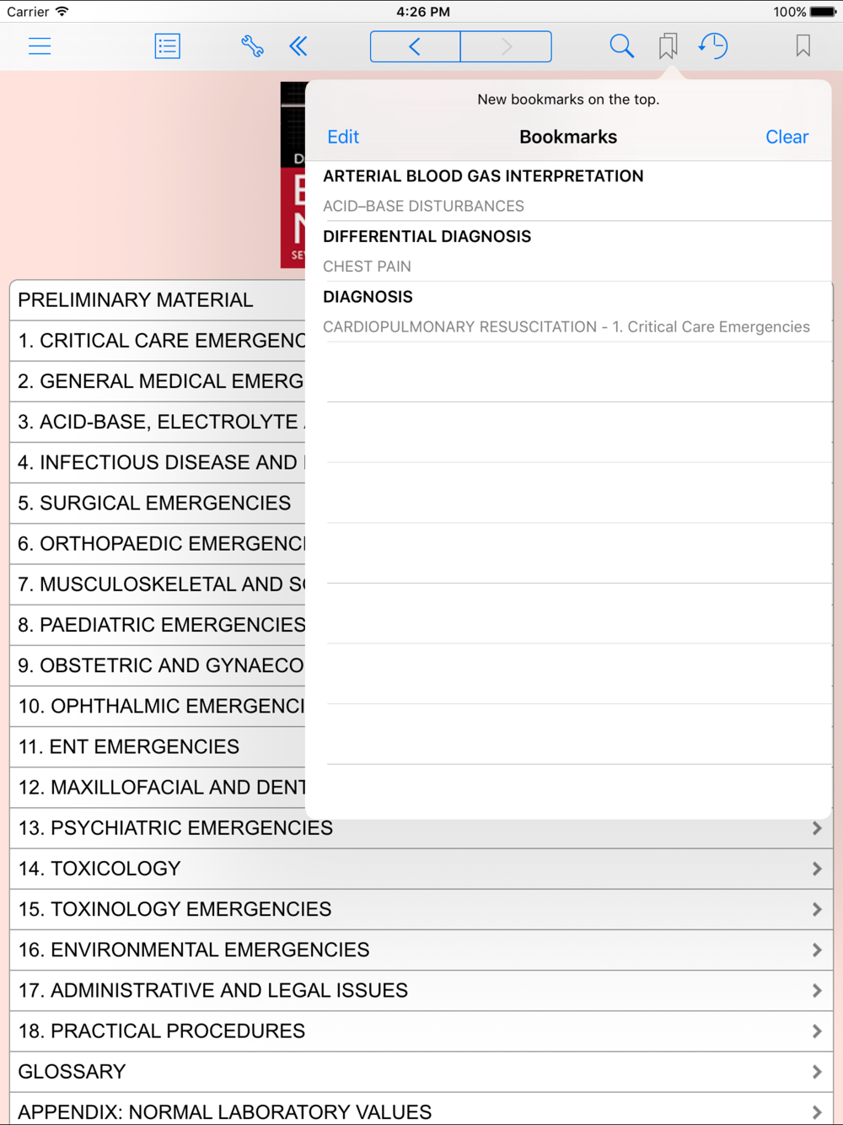
Task: Open Differential Diagnosis Chest Pain bookmark
Action: point(569,251)
